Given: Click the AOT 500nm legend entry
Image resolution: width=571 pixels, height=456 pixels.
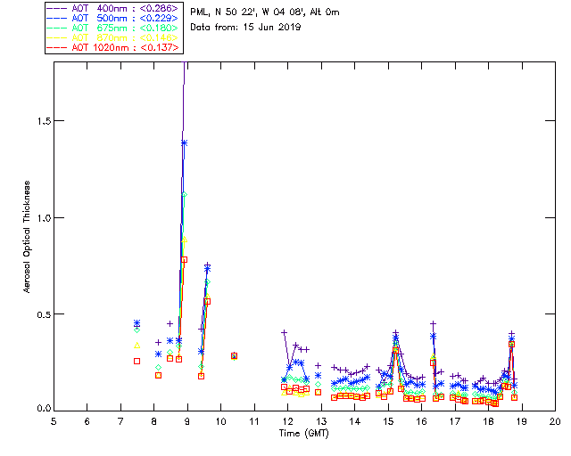Looking at the screenshot, I should (x=113, y=18).
